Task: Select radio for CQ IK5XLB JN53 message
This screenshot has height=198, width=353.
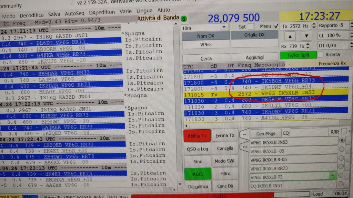Action: (x=341, y=184)
